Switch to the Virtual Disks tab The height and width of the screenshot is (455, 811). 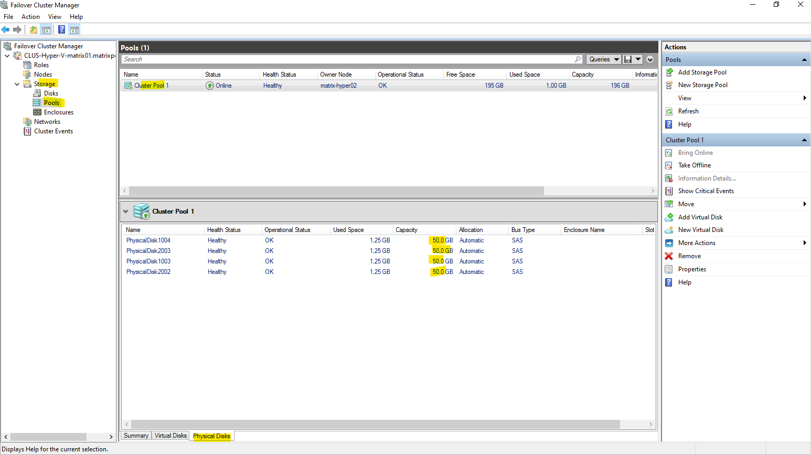tap(170, 436)
